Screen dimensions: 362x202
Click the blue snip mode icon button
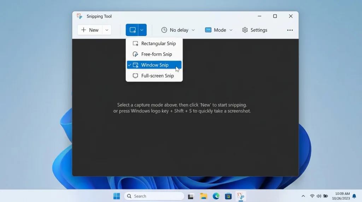132,30
